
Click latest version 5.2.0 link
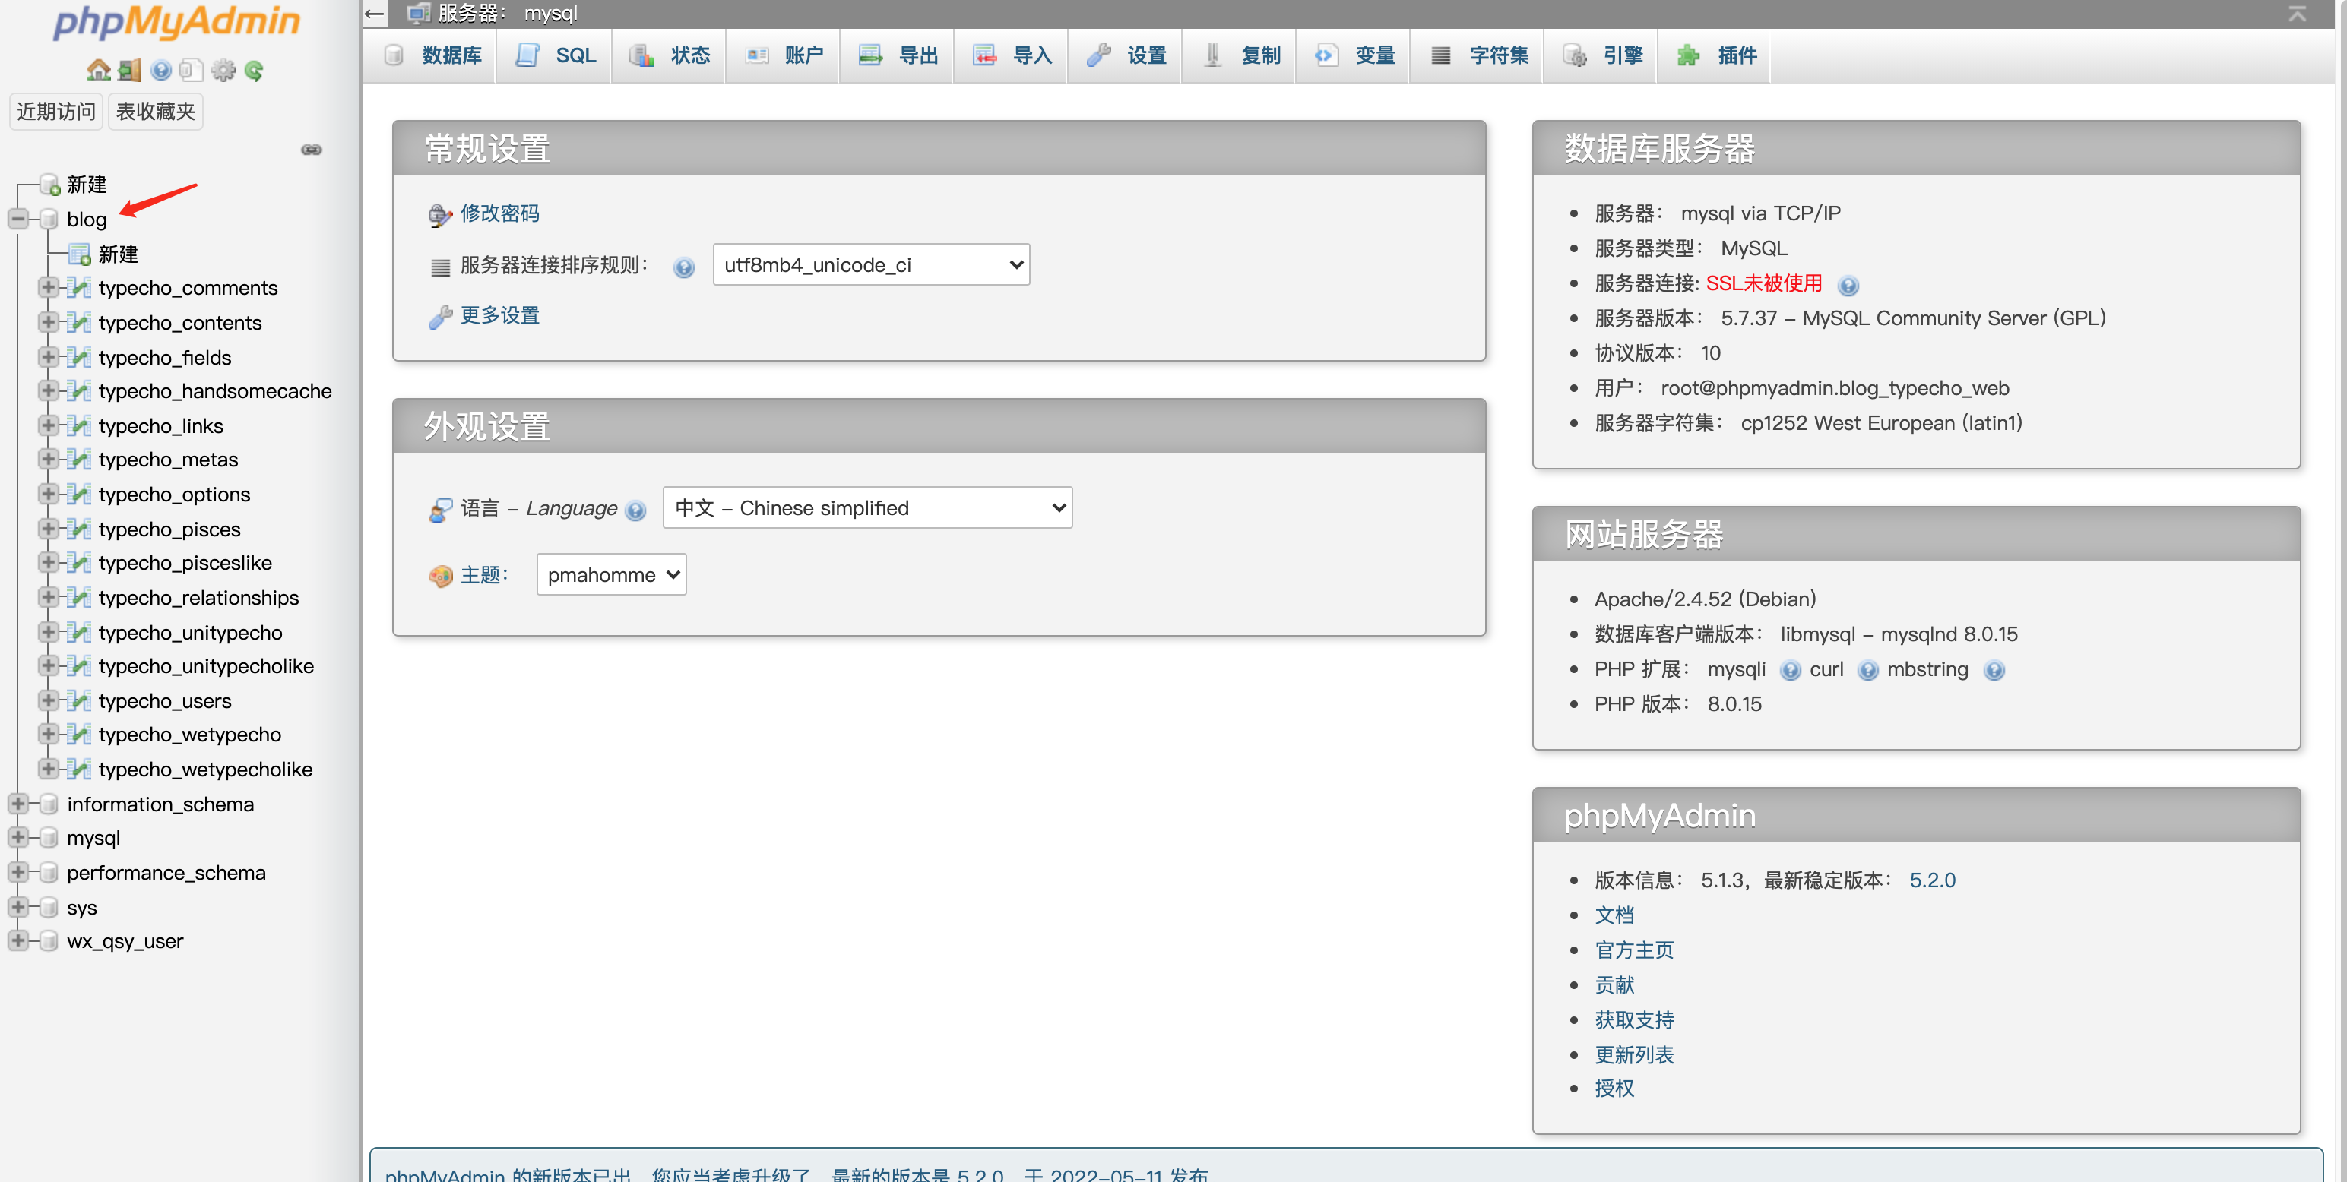point(1933,880)
